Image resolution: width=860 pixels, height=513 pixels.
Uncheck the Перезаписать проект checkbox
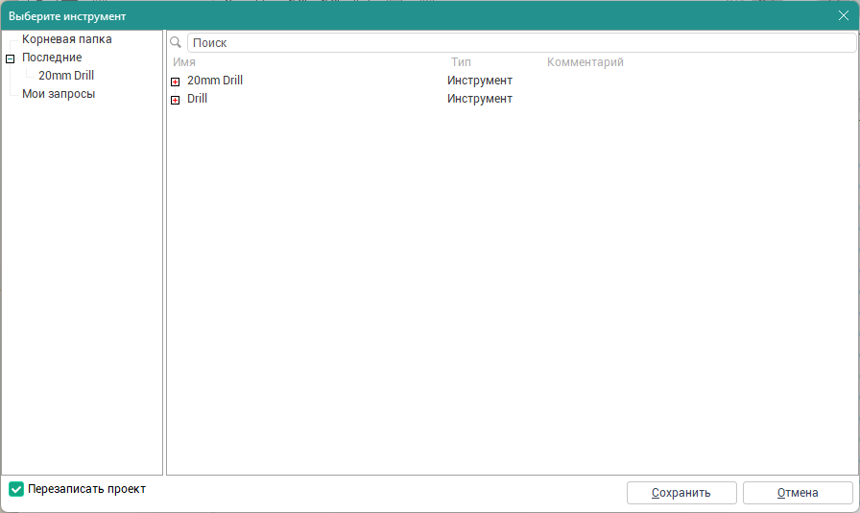(16, 489)
